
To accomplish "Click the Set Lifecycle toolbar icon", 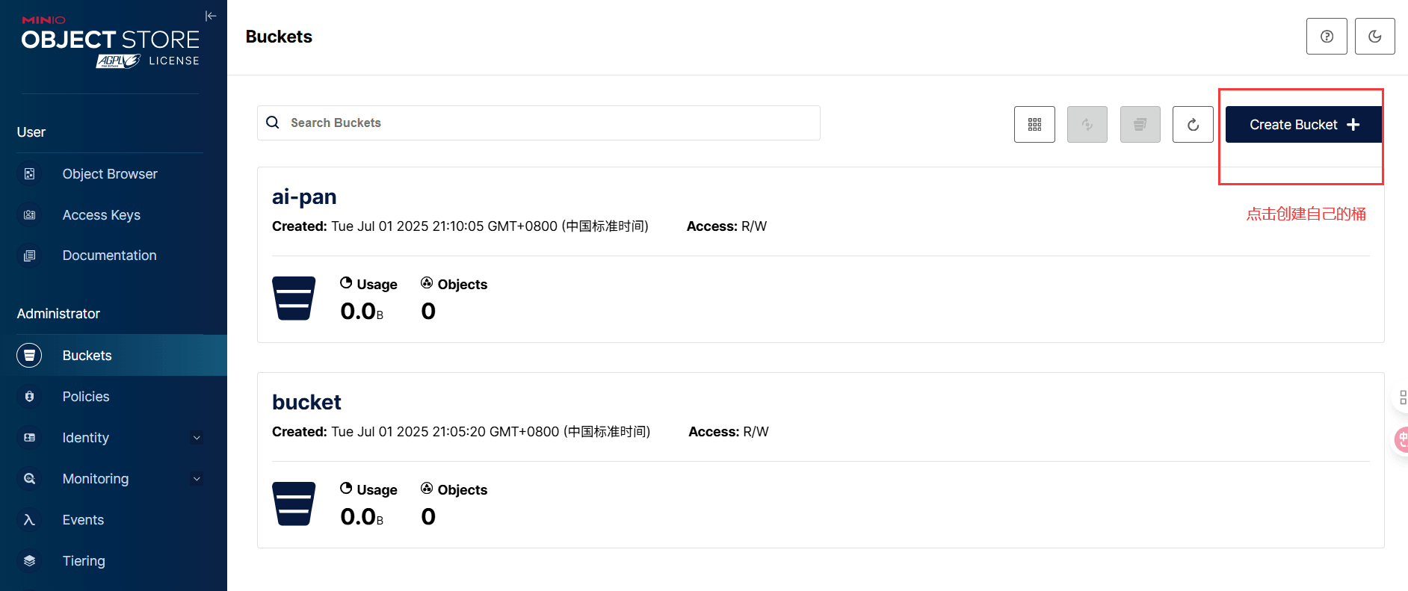I will (1140, 125).
